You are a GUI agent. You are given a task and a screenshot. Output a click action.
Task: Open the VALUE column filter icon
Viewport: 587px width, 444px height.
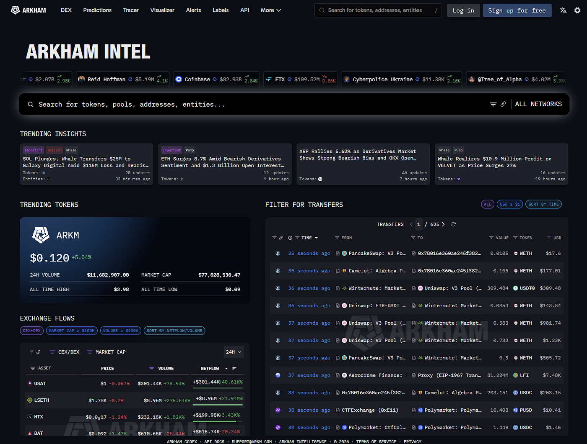[x=491, y=238]
